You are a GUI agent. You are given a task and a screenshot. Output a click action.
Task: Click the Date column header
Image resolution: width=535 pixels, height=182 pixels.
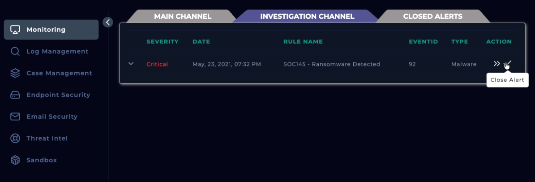[201, 42]
